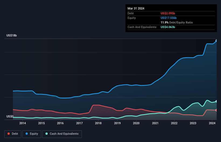Click the 2015 x-axis label
221x142 pixels.
coord(41,123)
